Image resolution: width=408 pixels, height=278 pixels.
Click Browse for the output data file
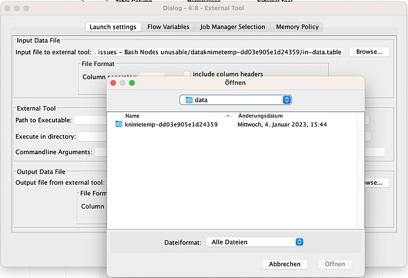[x=377, y=182]
